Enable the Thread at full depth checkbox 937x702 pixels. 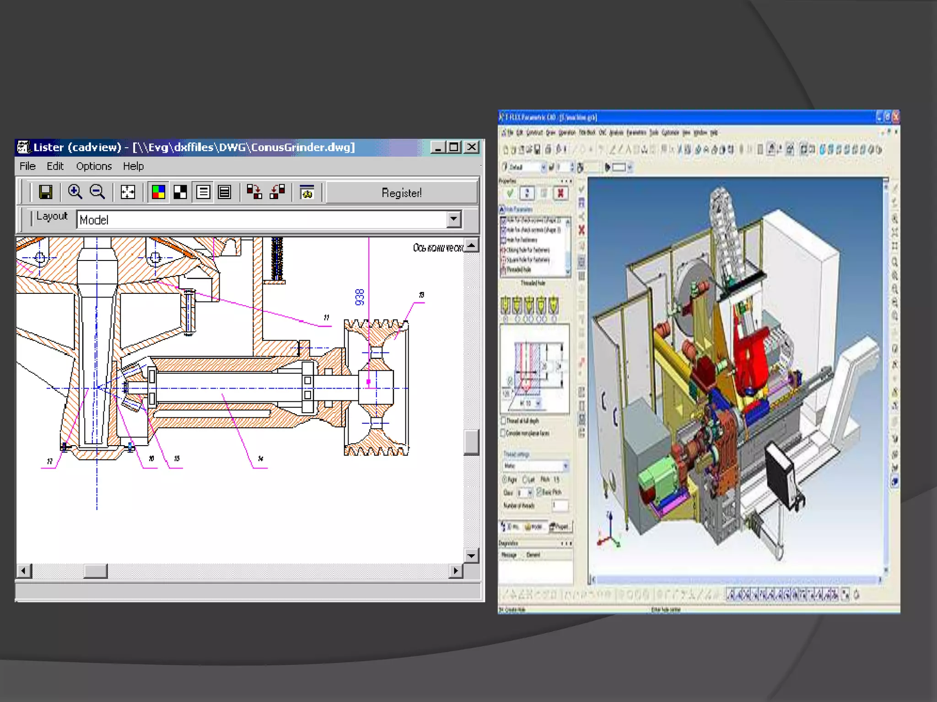pos(504,420)
